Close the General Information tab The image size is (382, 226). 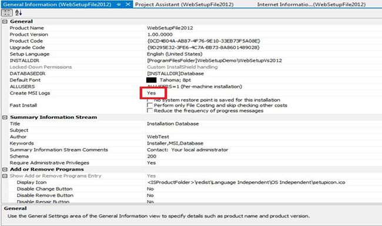tap(128, 4)
